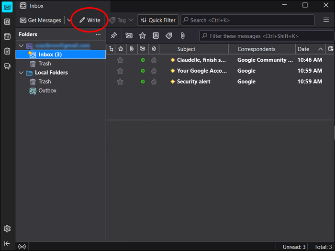The width and height of the screenshot is (335, 251).
Task: Open the column picker icon
Action: click(330, 49)
